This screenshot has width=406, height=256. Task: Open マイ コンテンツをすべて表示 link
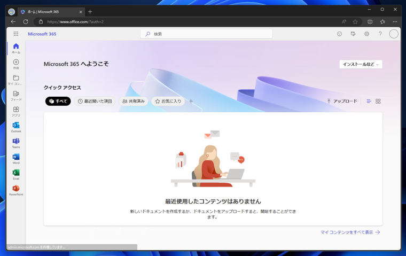click(350, 232)
